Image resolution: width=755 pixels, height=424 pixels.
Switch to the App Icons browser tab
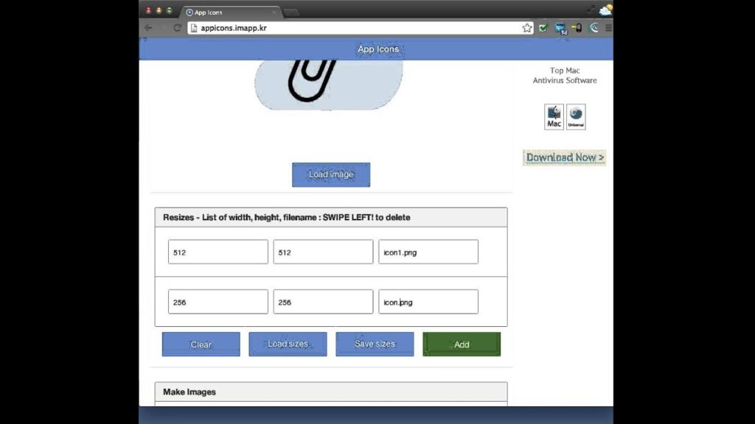pyautogui.click(x=231, y=13)
